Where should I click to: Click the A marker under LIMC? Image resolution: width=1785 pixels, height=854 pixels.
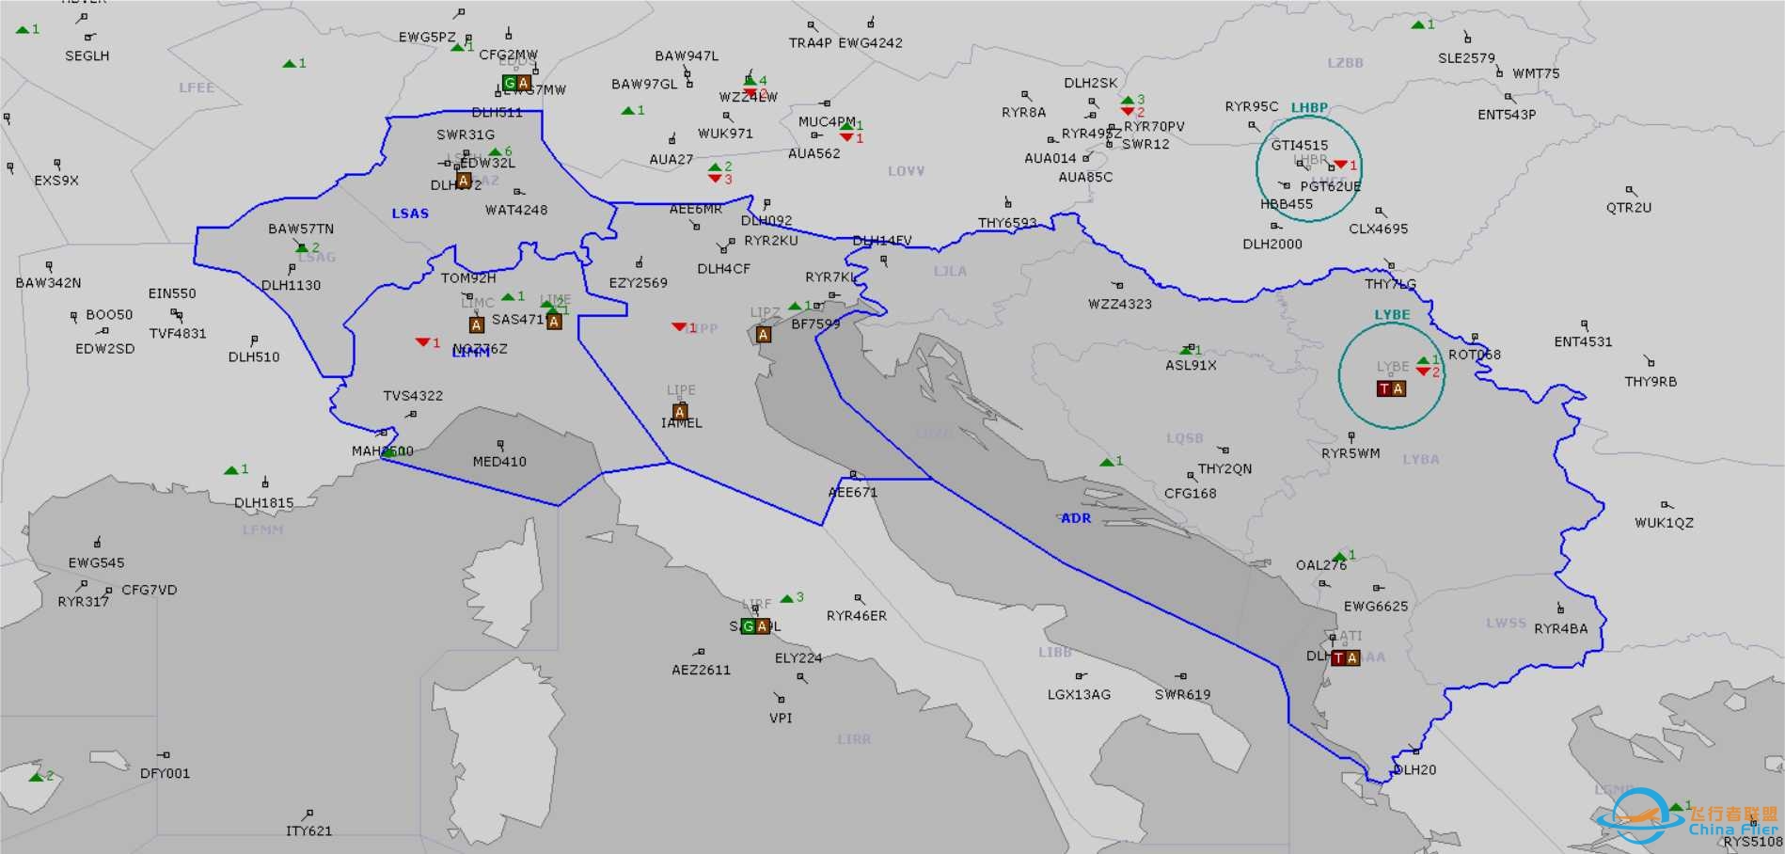point(477,325)
